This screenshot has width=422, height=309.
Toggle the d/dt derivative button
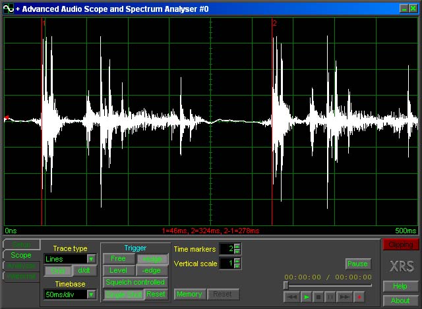point(84,271)
